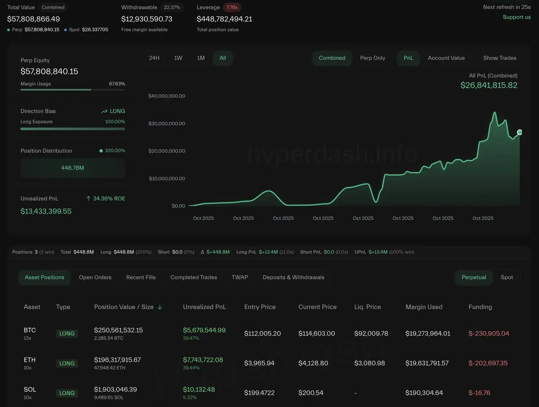Screen dimensions: 539x407
Task: Click the sort arrow beside Position Value / Size
Action: click(160, 307)
